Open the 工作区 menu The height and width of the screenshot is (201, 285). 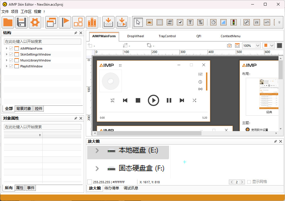[x=26, y=12]
